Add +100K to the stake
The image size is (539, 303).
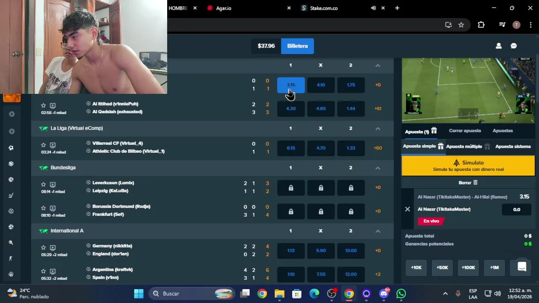point(468,268)
